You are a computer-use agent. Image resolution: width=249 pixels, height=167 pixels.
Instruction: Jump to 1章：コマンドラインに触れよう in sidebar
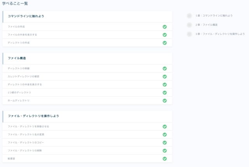(x=214, y=16)
